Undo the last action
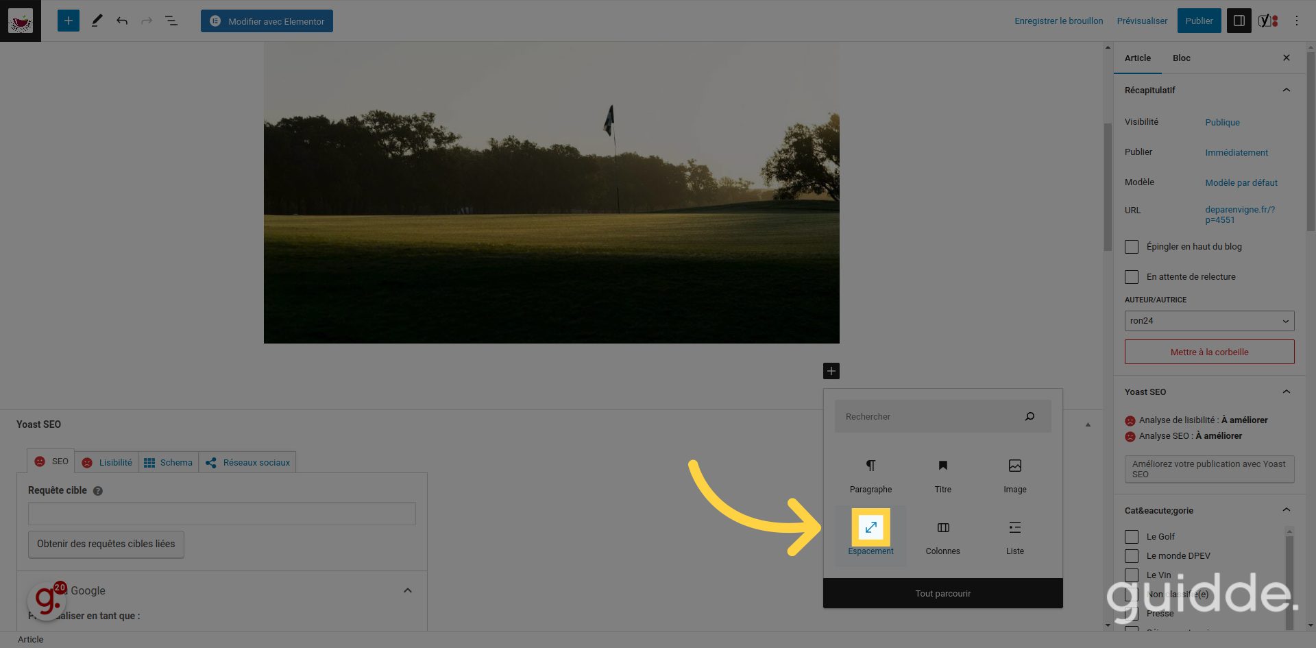The image size is (1316, 648). click(122, 21)
